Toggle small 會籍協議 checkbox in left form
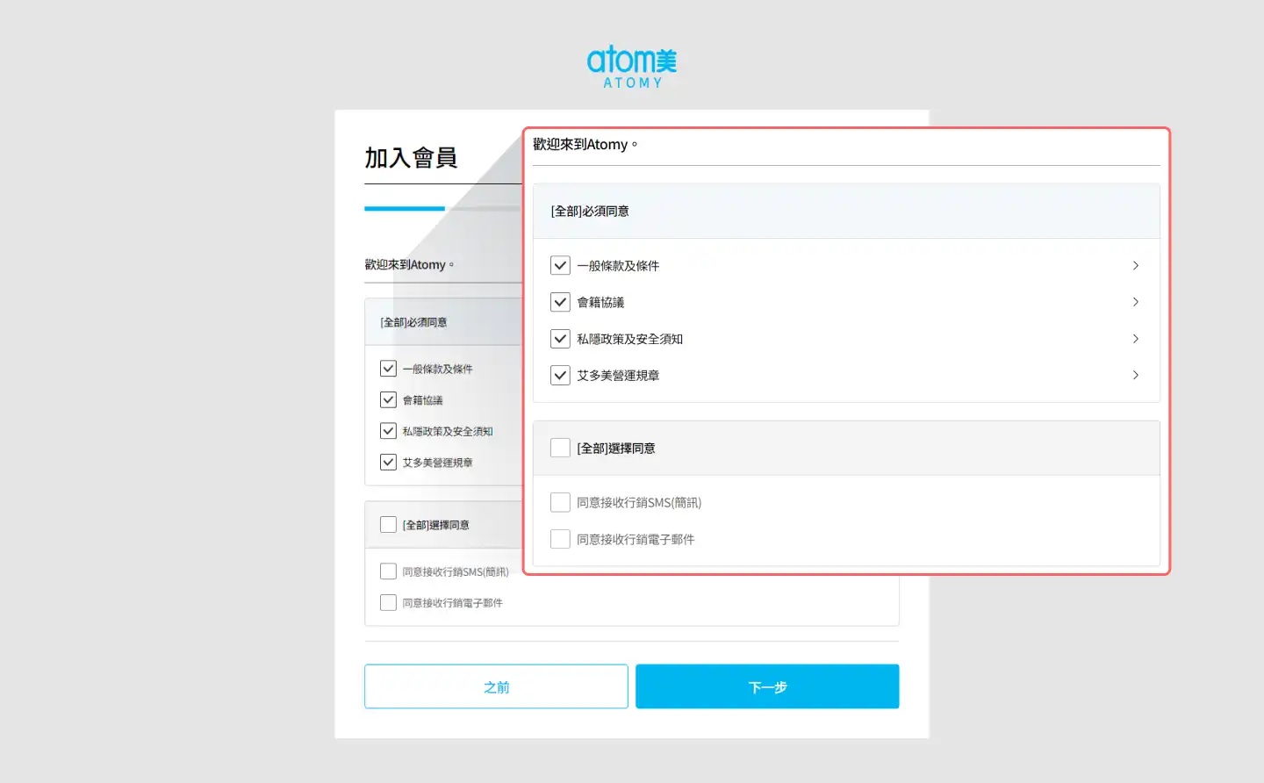Viewport: 1264px width, 783px height. (x=388, y=400)
